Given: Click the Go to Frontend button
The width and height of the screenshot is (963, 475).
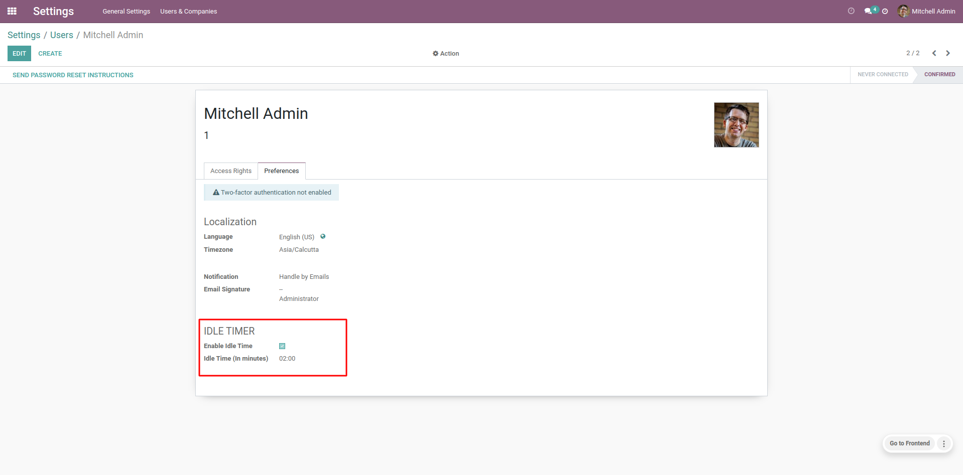Looking at the screenshot, I should (x=910, y=443).
